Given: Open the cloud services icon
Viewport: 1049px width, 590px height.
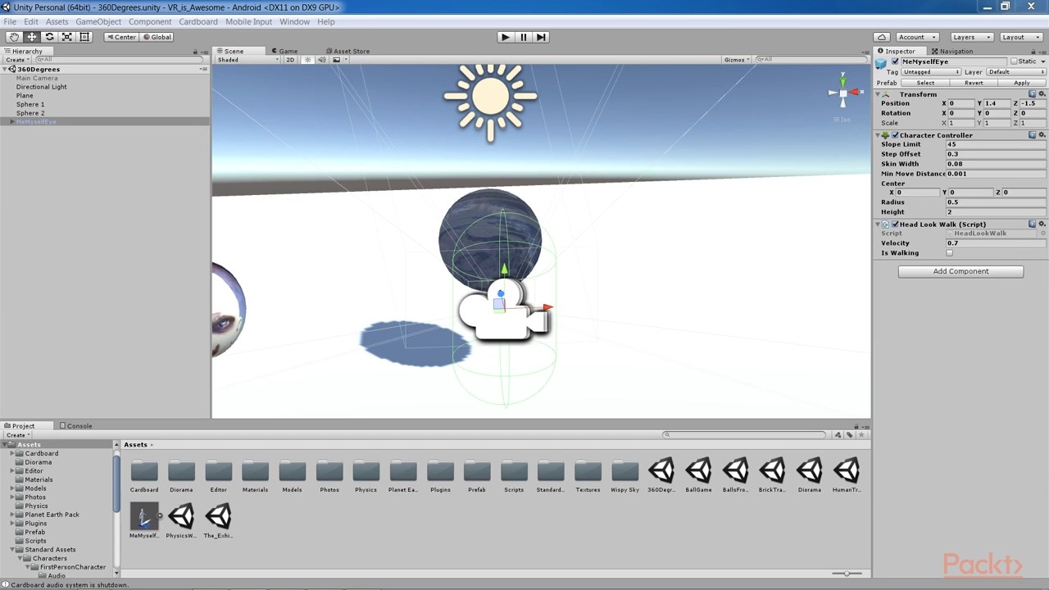Looking at the screenshot, I should click(882, 37).
